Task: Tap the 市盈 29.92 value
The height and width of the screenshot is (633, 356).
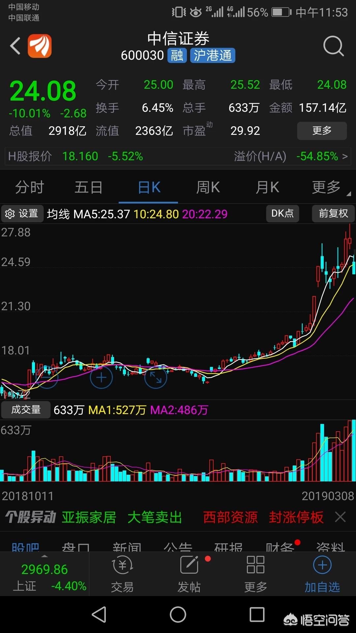Action: [245, 131]
